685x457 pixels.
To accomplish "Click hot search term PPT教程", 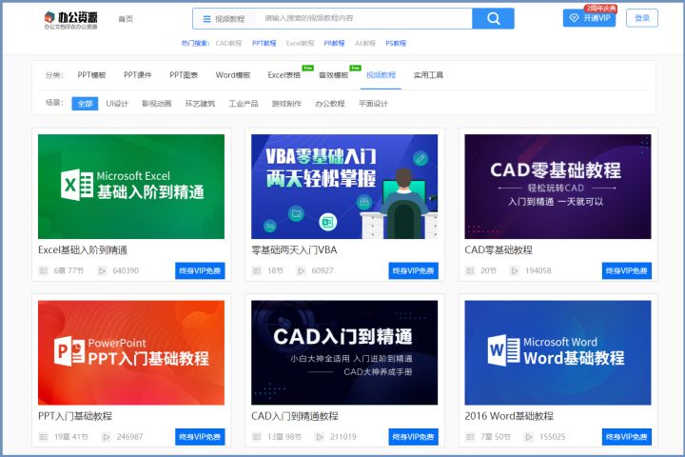I will pos(264,43).
